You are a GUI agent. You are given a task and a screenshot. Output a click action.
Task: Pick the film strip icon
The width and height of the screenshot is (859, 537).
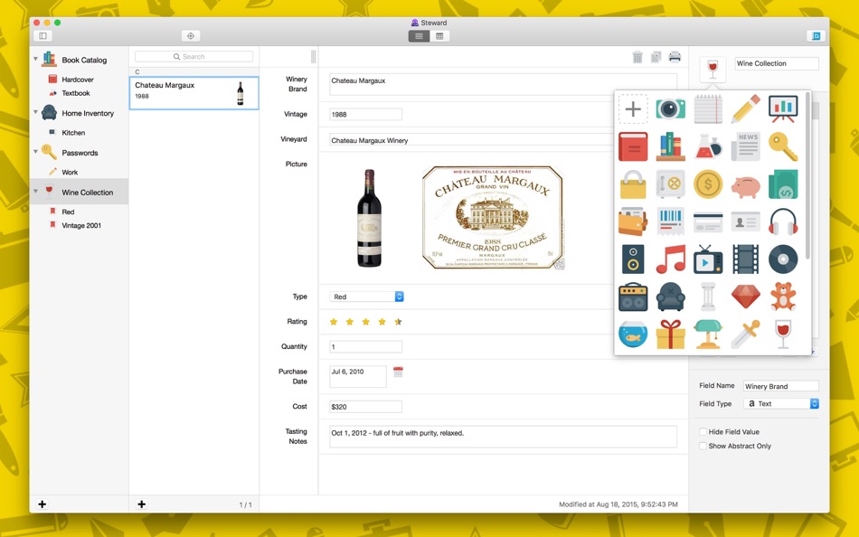[746, 259]
